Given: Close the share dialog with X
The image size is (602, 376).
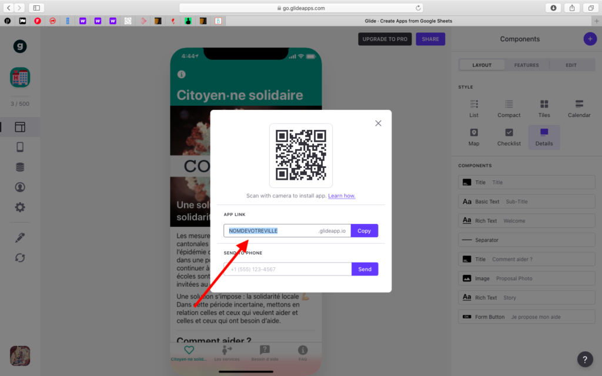Looking at the screenshot, I should (378, 123).
